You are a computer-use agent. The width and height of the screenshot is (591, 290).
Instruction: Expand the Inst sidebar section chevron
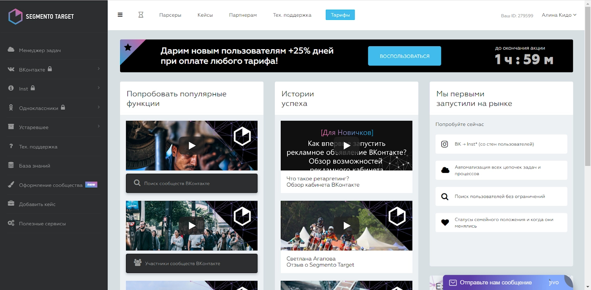(x=99, y=88)
